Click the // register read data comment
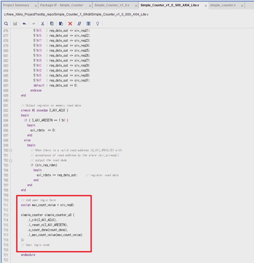The width and height of the screenshot is (254, 263). (102, 175)
